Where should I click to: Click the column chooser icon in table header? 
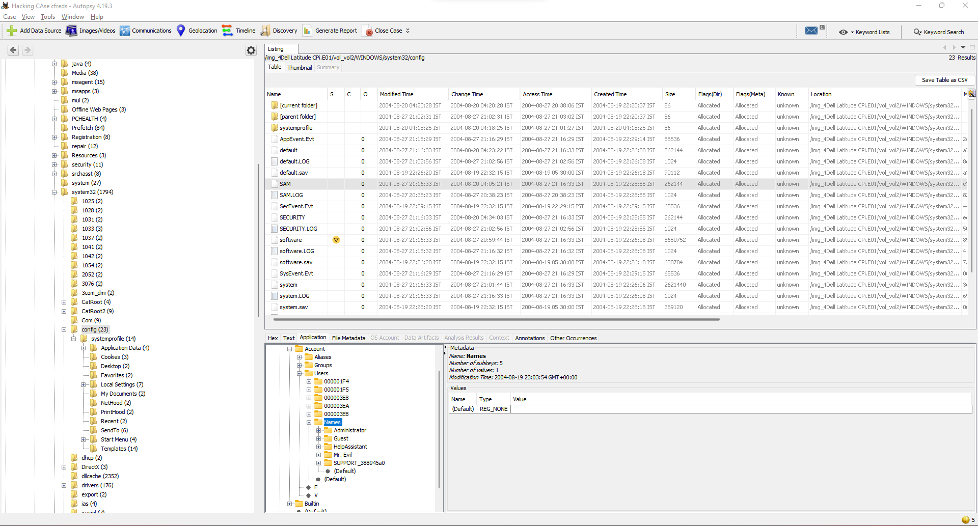tap(972, 94)
